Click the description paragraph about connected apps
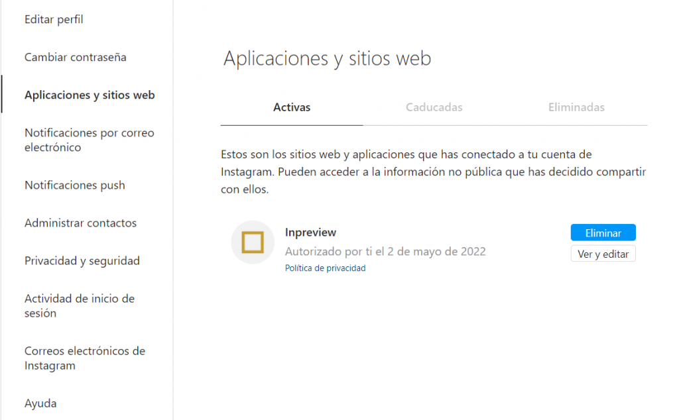The image size is (679, 420). (433, 172)
